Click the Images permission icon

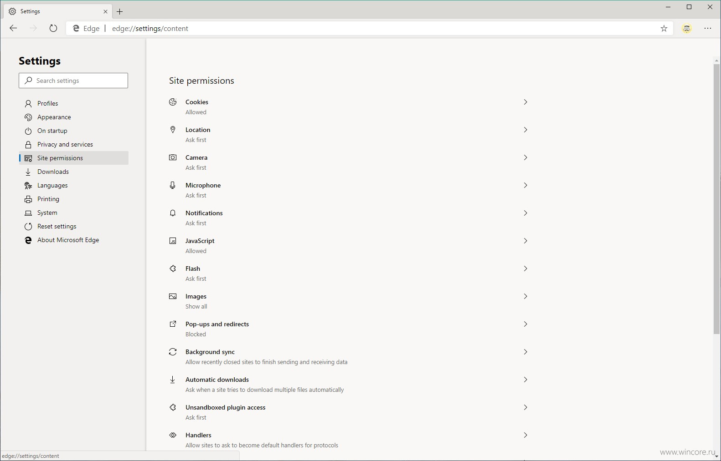pos(173,296)
